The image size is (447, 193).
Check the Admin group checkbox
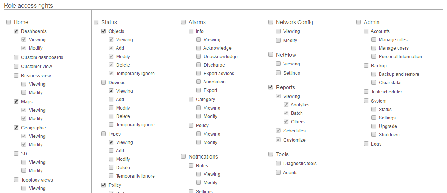click(x=358, y=22)
